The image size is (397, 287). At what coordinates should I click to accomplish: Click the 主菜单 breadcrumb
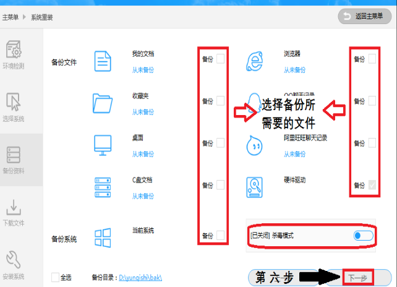coord(11,17)
